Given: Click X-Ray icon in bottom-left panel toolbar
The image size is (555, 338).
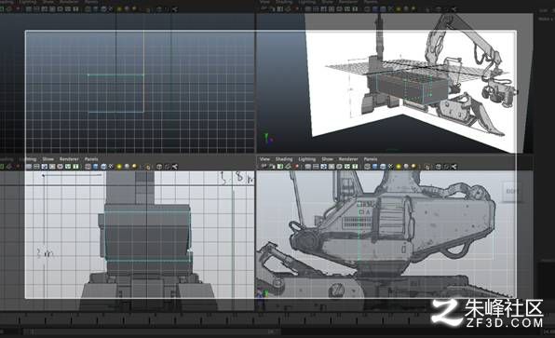Looking at the screenshot, I should pos(159,167).
